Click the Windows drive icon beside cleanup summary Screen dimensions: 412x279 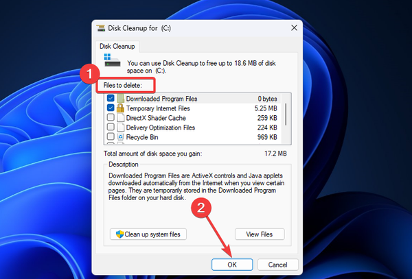pos(112,60)
